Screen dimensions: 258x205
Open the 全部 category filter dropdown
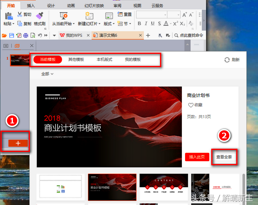(x=48, y=74)
